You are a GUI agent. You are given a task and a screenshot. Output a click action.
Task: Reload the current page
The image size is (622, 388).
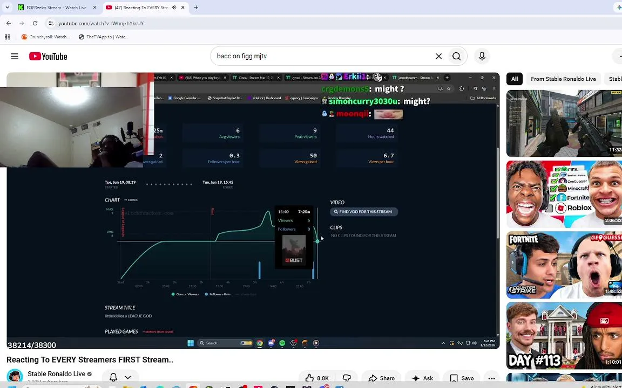tap(35, 23)
